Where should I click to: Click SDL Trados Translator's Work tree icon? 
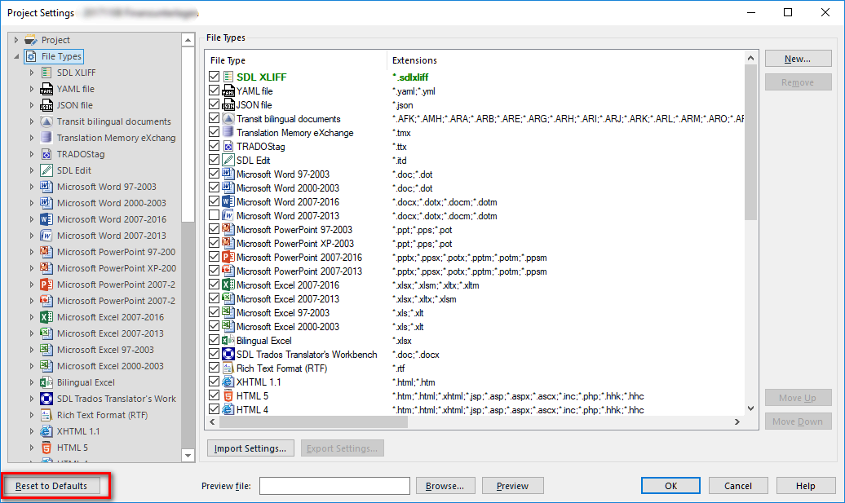(x=46, y=399)
